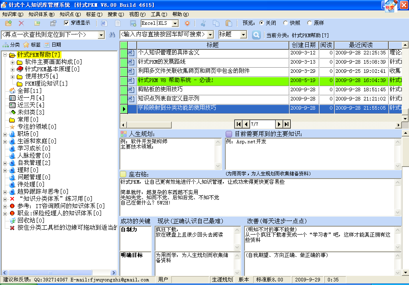This screenshot has height=285, width=409.
Task: Click the red X delete toolbar icon
Action: tap(21, 23)
